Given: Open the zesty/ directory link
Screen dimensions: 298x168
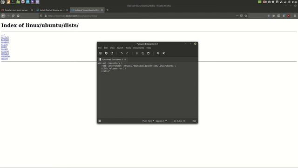Looking at the screenshot, I should pyautogui.click(x=5, y=58).
